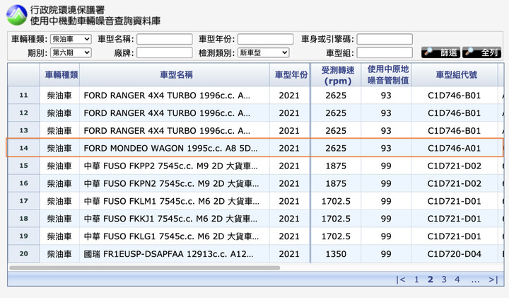Image resolution: width=509 pixels, height=298 pixels.
Task: Click 使用中機動車輛噪音查詢資料庫 page title
Action: pyautogui.click(x=95, y=21)
